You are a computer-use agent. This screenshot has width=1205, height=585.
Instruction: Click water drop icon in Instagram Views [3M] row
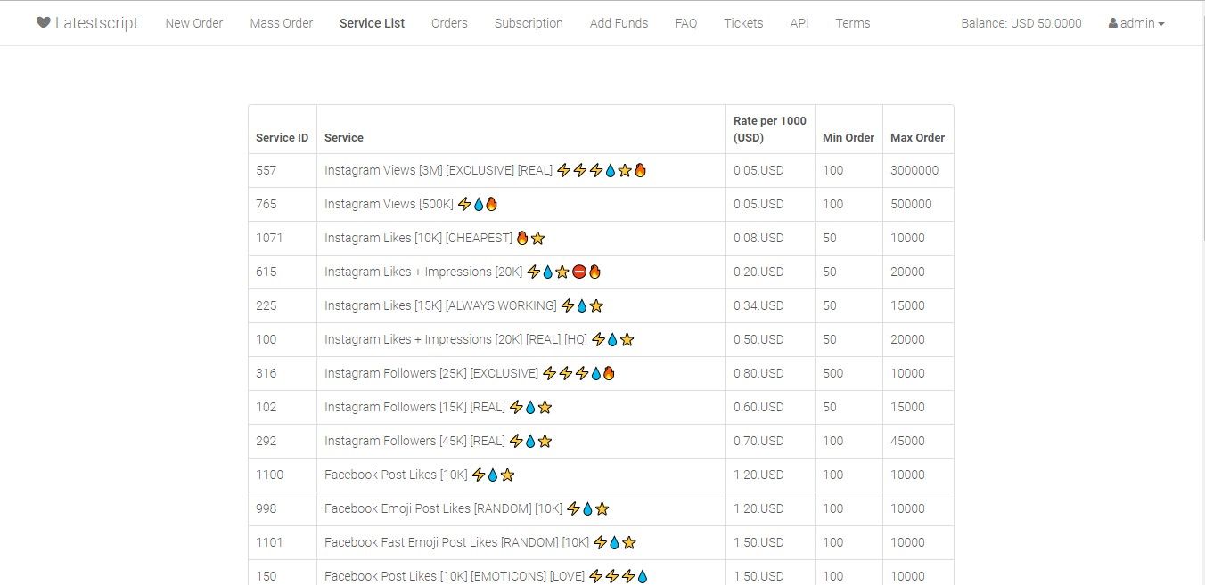pos(611,170)
